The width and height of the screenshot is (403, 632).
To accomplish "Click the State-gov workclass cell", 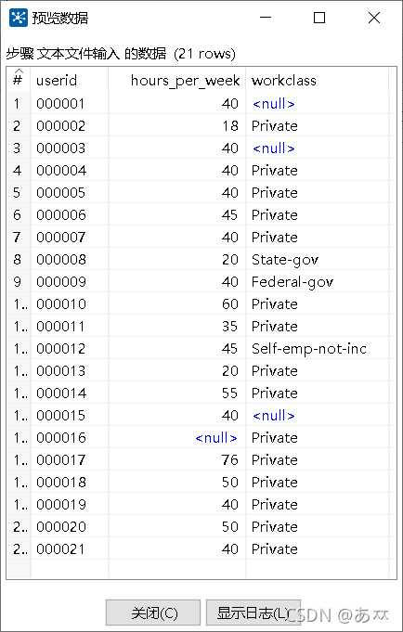I will (x=317, y=260).
